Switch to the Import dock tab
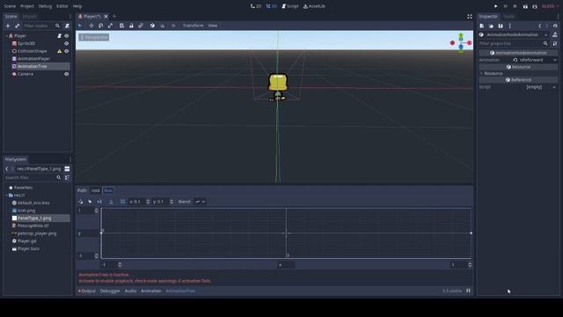The width and height of the screenshot is (563, 317). 29,17
